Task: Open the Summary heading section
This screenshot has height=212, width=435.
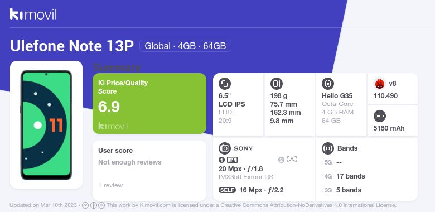Action: point(117,68)
